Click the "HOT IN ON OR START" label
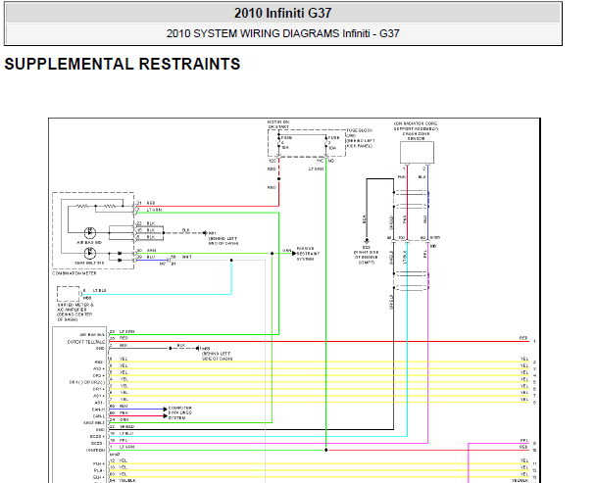596x483 pixels. point(278,124)
